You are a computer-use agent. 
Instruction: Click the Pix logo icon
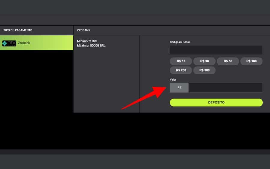9,43
